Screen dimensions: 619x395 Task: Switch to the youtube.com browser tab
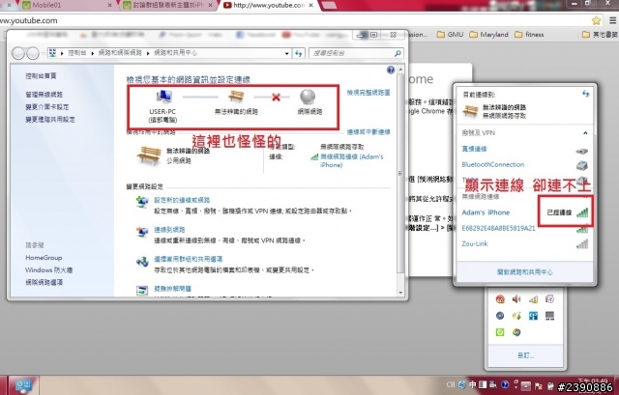pyautogui.click(x=269, y=5)
